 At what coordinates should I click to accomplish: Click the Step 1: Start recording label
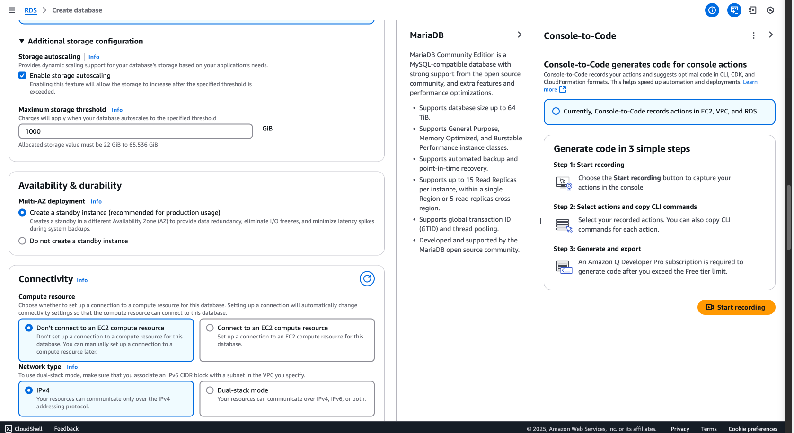(589, 165)
